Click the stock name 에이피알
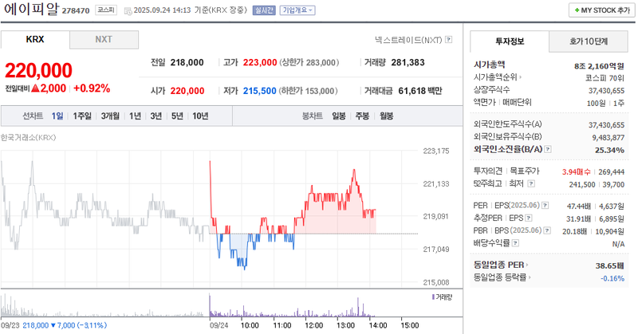Screen dimensions: 638x334 click(x=31, y=9)
